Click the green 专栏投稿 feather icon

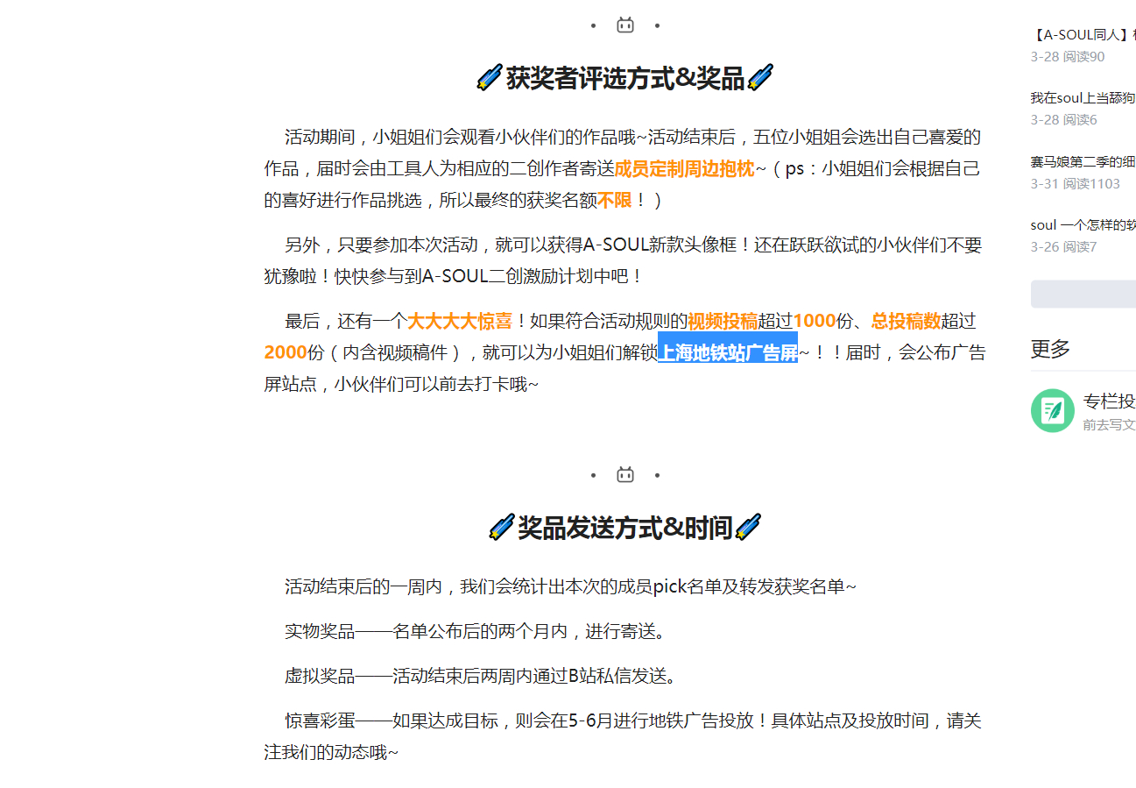tap(1053, 410)
